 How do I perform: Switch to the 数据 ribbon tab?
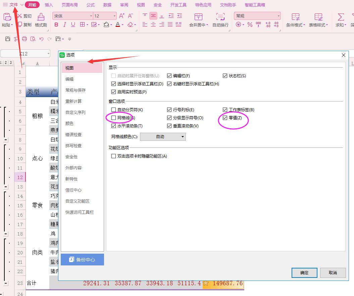point(107,5)
